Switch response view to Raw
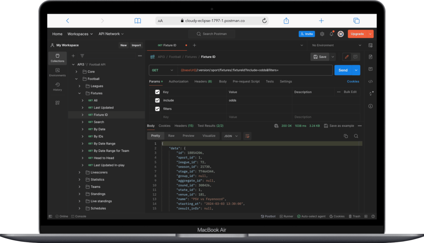 (x=171, y=136)
